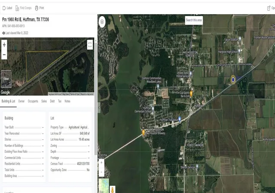
Task: Open external link icon top right
Action: pyautogui.click(x=269, y=8)
